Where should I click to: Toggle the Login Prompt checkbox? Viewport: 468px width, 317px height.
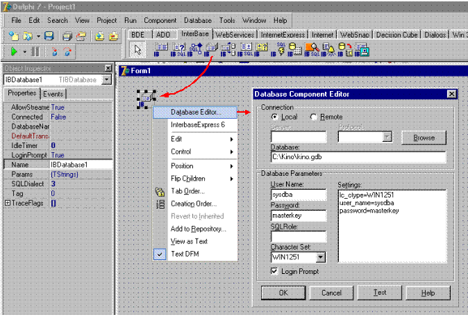pos(274,271)
